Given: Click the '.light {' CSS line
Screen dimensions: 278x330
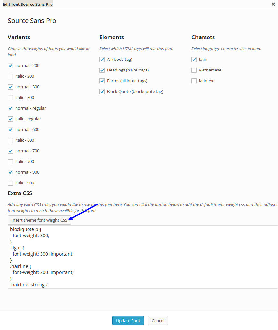Looking at the screenshot, I should 17,248.
